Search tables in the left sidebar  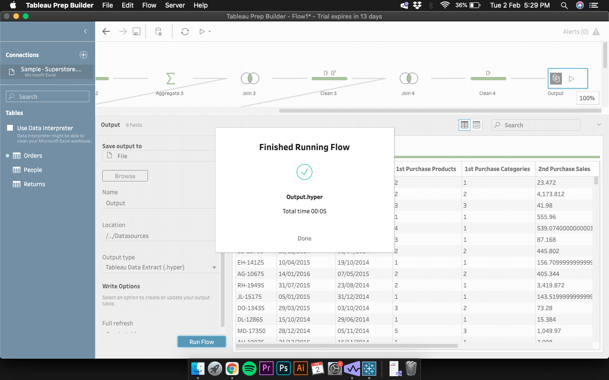tap(48, 96)
